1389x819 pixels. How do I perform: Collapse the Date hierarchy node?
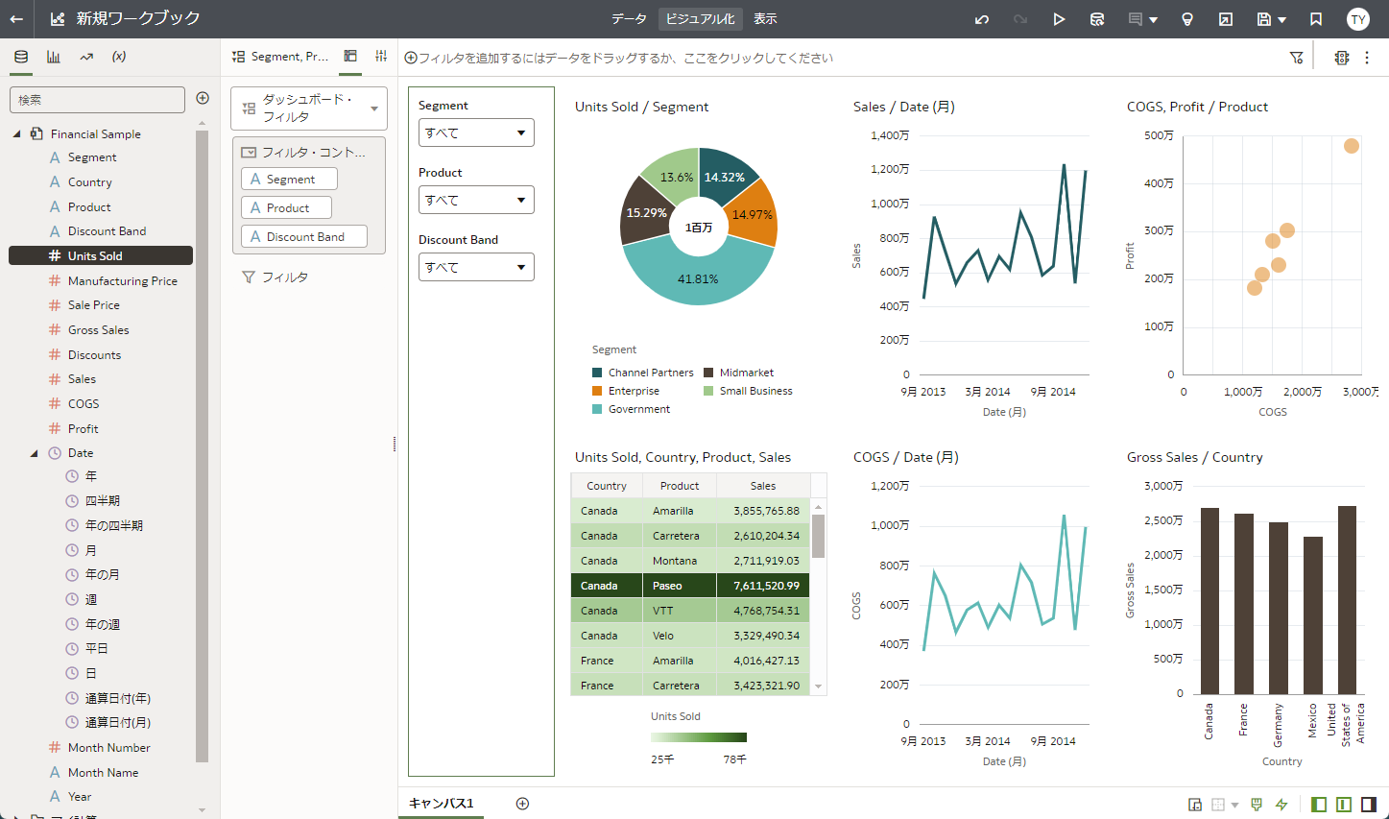34,453
